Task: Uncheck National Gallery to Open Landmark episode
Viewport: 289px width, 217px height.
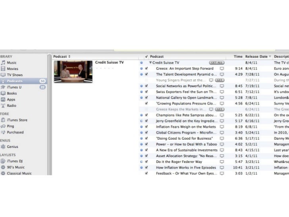Action: [146, 97]
